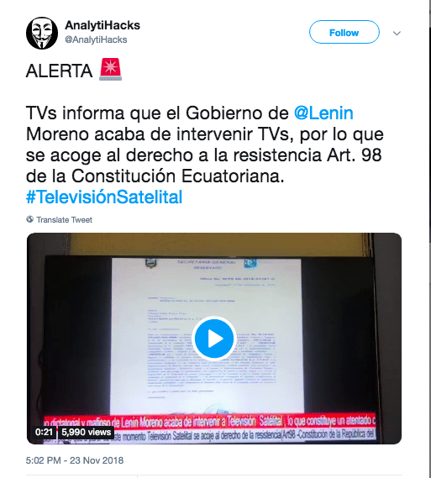
Task: Play the embedded tweet video
Action: 214,339
